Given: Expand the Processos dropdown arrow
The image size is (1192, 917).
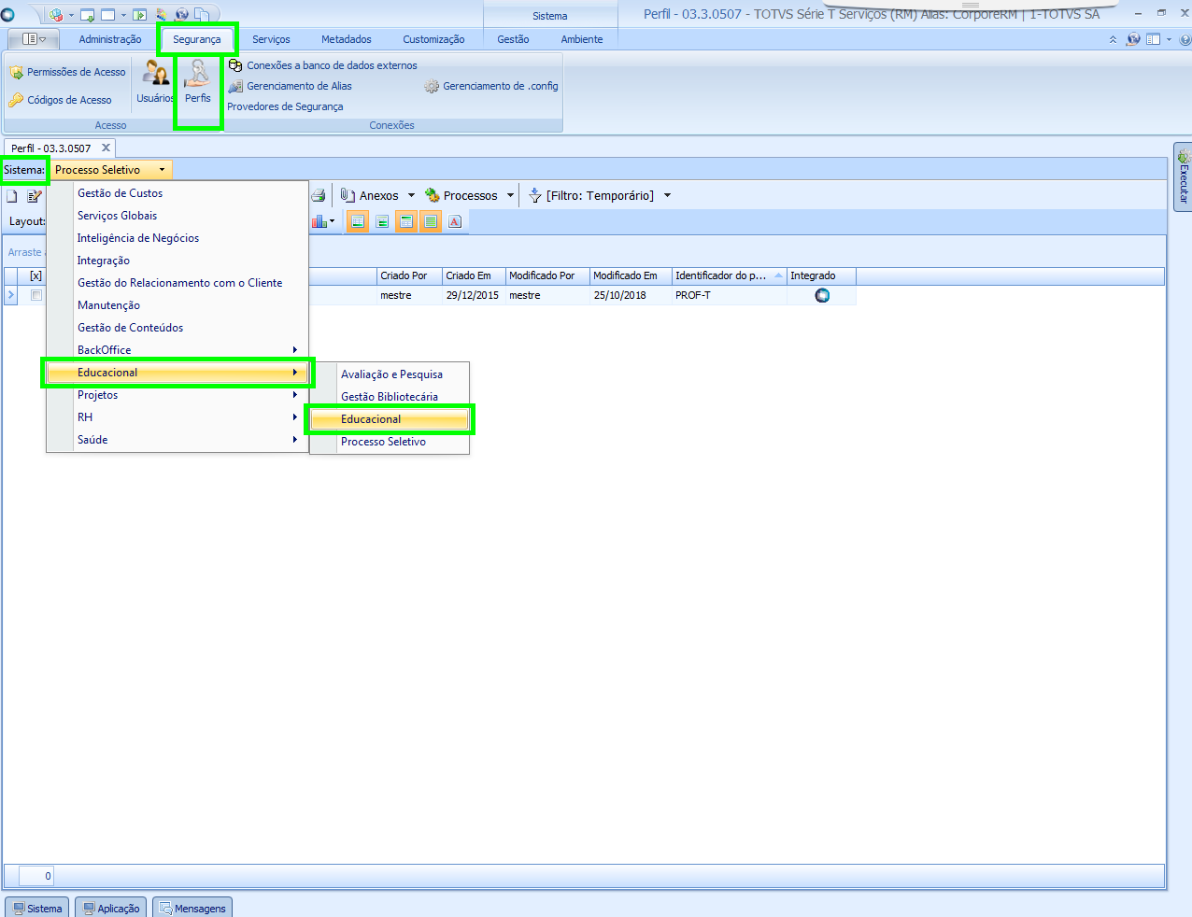Looking at the screenshot, I should [510, 195].
